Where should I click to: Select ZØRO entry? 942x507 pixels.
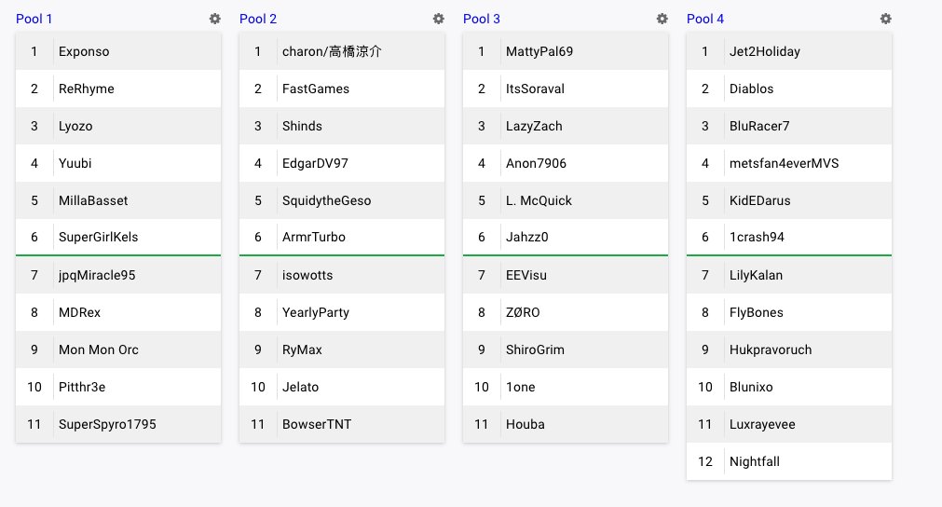click(x=566, y=312)
